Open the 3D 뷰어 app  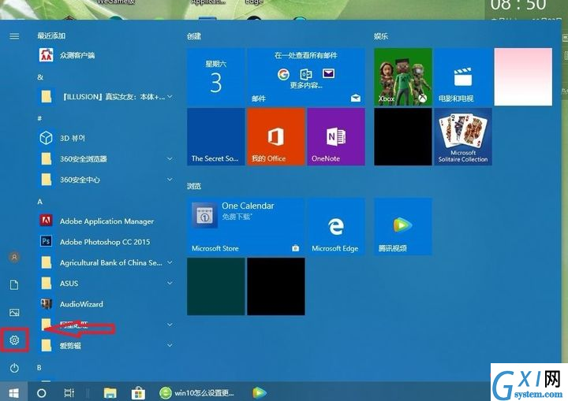click(x=105, y=138)
